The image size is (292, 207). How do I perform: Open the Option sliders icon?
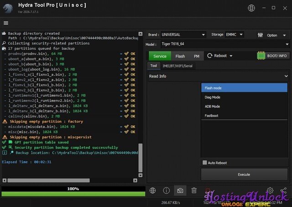coord(260,35)
